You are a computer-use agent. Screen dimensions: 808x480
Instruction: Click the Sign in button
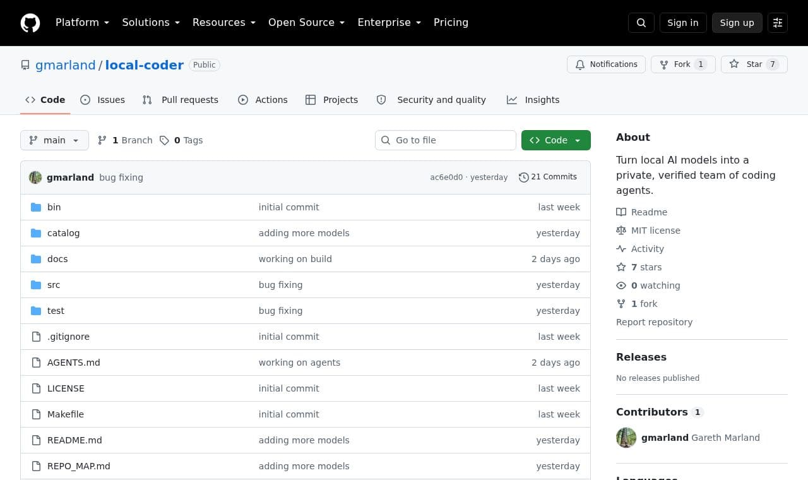(683, 23)
